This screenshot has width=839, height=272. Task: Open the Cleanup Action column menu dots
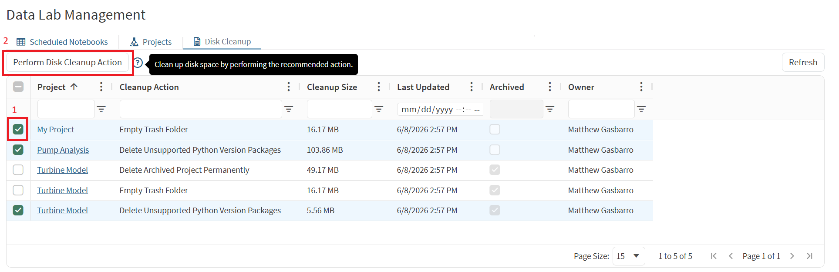point(288,87)
